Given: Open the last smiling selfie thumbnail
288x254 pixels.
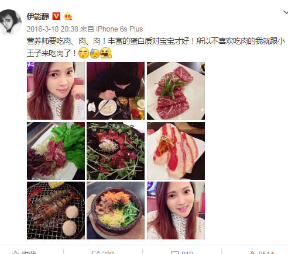Looking at the screenshot, I should pos(176,210).
